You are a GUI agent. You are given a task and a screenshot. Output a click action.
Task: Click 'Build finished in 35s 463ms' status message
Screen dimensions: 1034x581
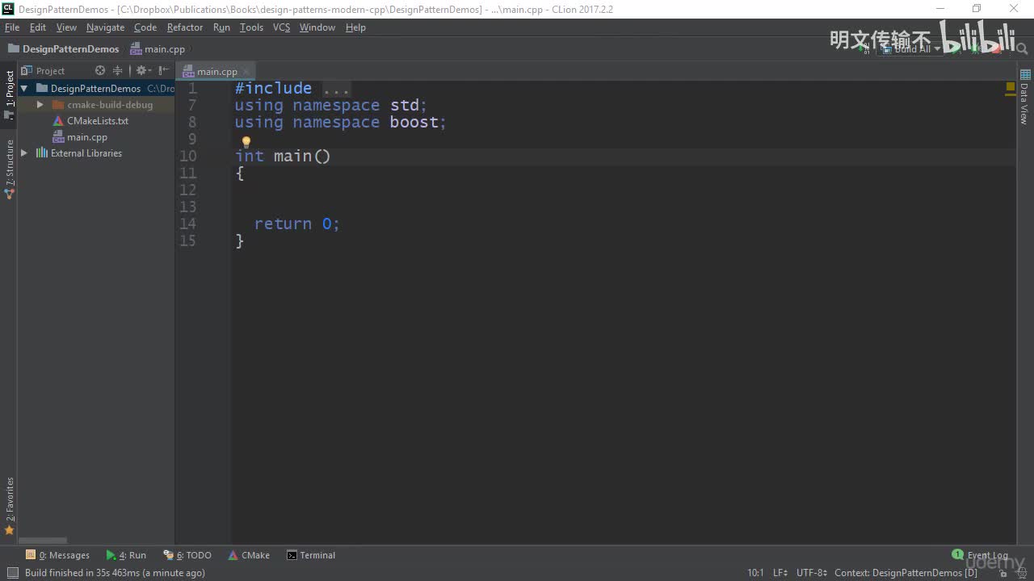tap(115, 573)
